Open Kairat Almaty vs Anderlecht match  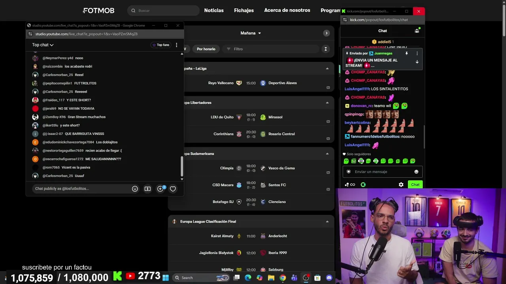pos(251,236)
